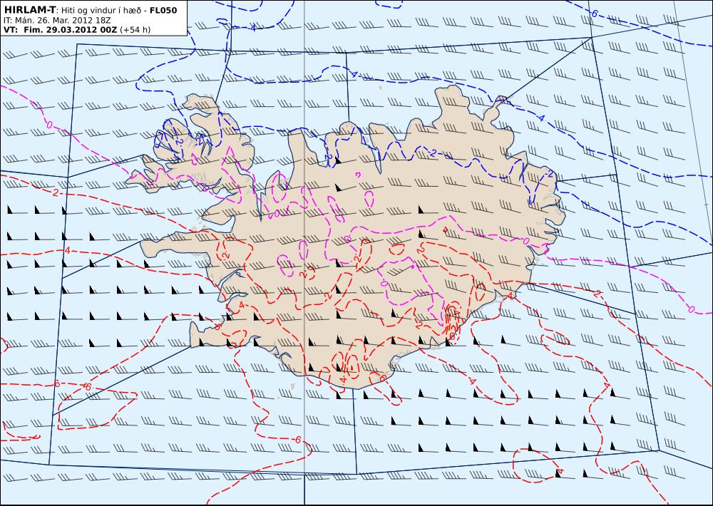Select the FL050 flight level label
The image size is (713, 506).
tap(163, 11)
